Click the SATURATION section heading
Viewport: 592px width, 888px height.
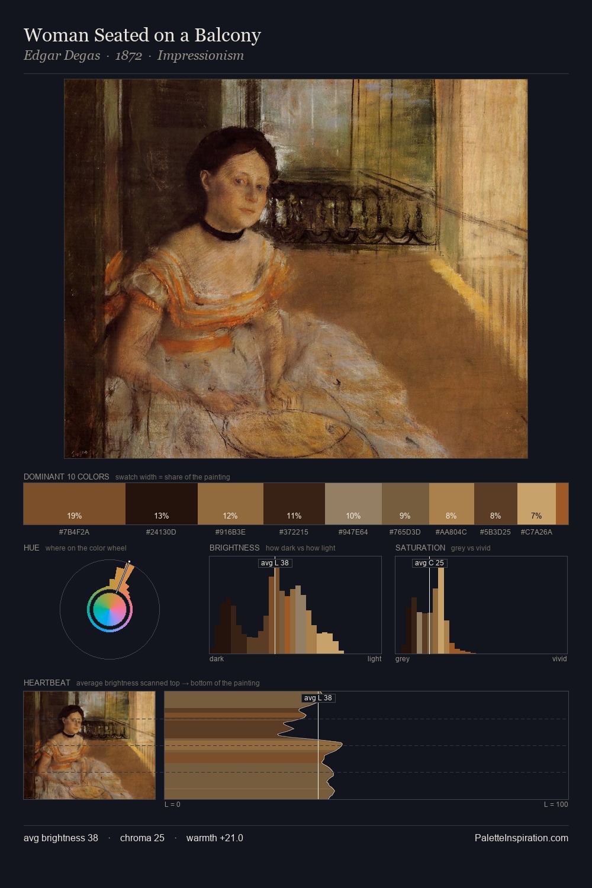coord(420,548)
